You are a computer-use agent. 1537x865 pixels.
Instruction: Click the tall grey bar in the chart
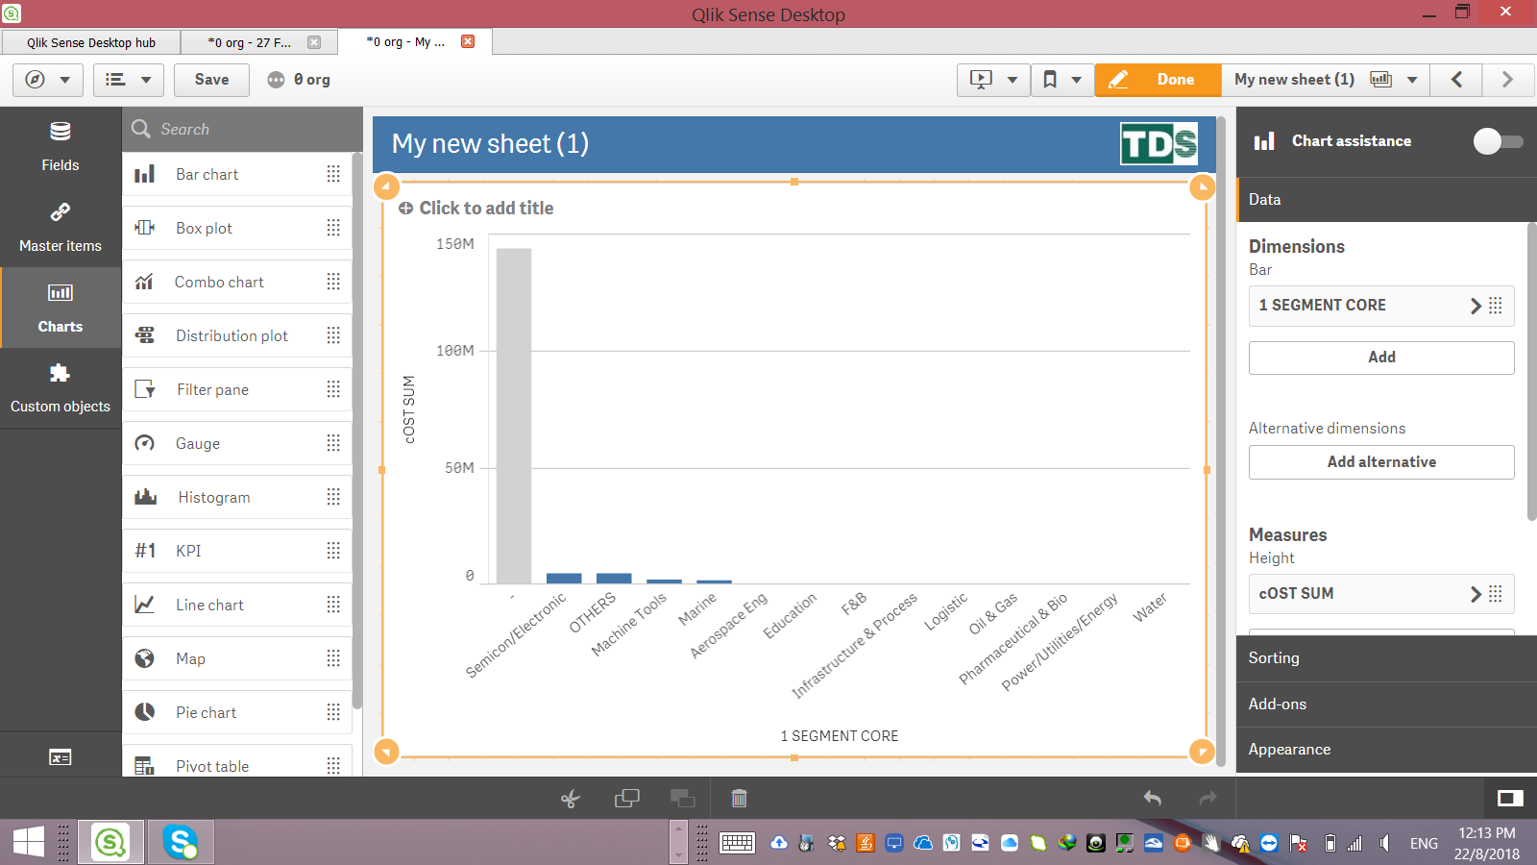click(514, 416)
